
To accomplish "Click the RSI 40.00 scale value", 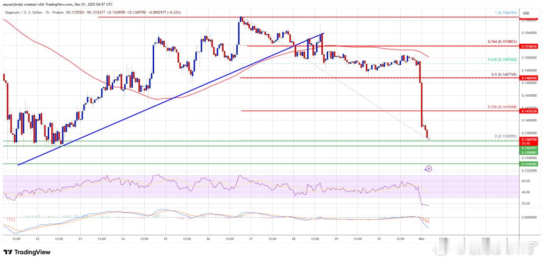I will tap(525, 192).
